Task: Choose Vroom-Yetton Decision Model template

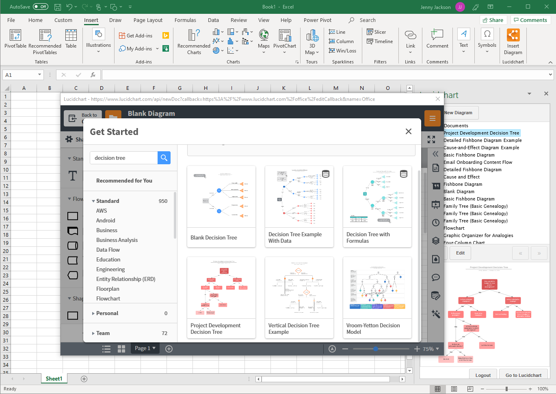Action: click(377, 297)
